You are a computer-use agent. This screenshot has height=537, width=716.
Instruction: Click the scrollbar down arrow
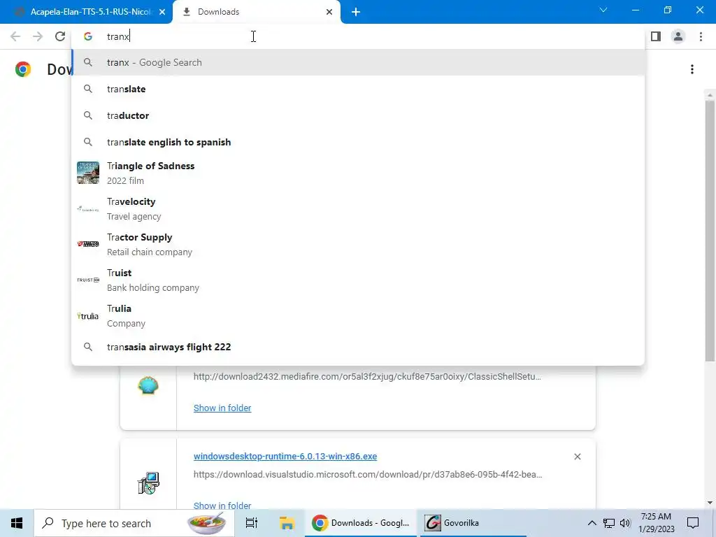[710, 503]
